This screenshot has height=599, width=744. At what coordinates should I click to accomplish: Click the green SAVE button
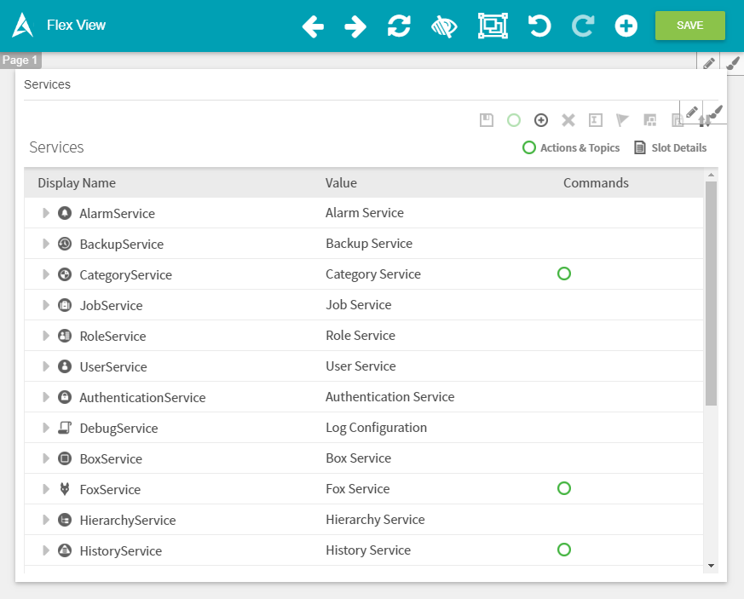pyautogui.click(x=689, y=26)
